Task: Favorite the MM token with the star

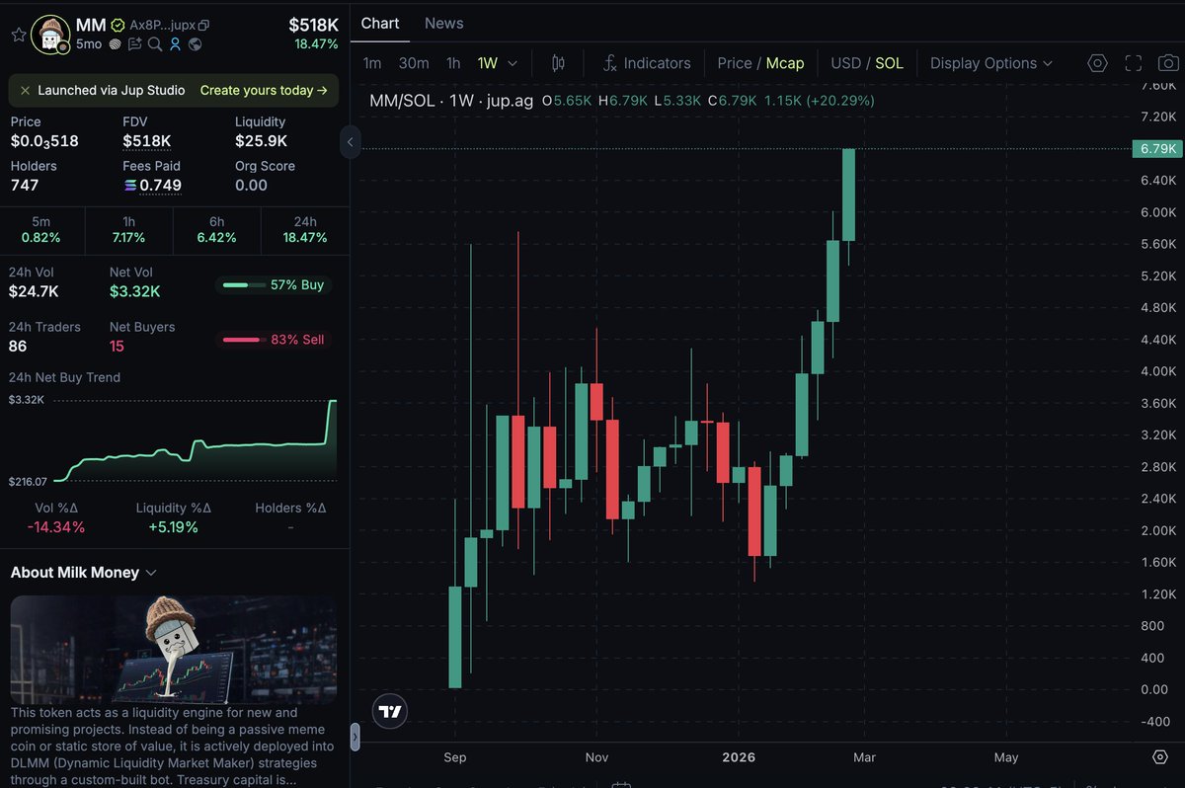Action: click(18, 33)
